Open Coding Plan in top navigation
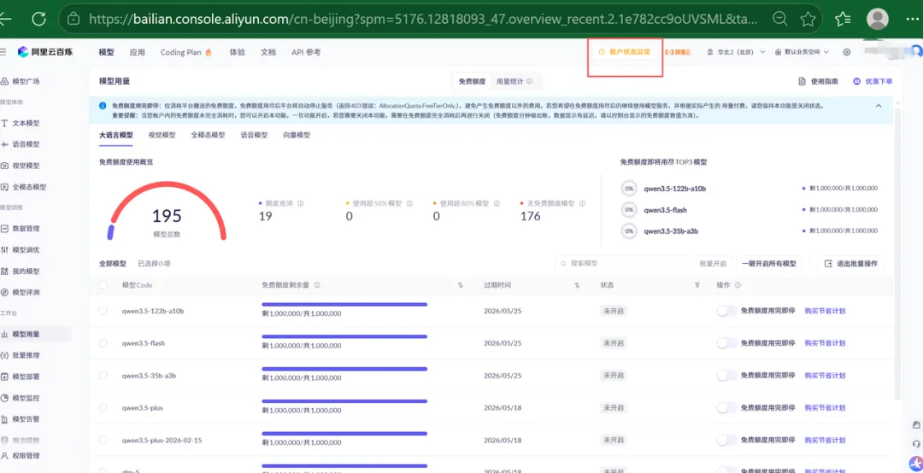 (x=186, y=52)
